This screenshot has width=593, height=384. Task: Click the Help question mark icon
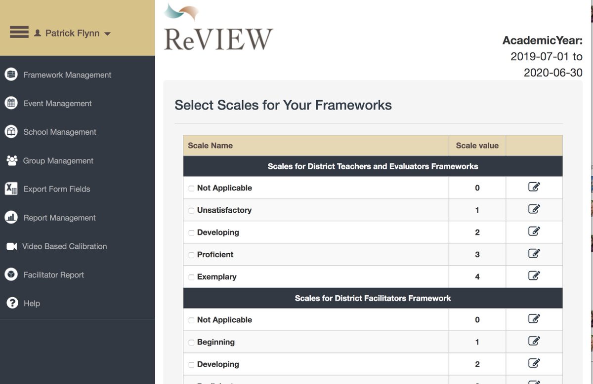coord(12,303)
